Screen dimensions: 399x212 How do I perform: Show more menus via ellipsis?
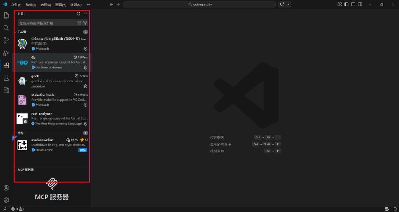tap(88, 5)
